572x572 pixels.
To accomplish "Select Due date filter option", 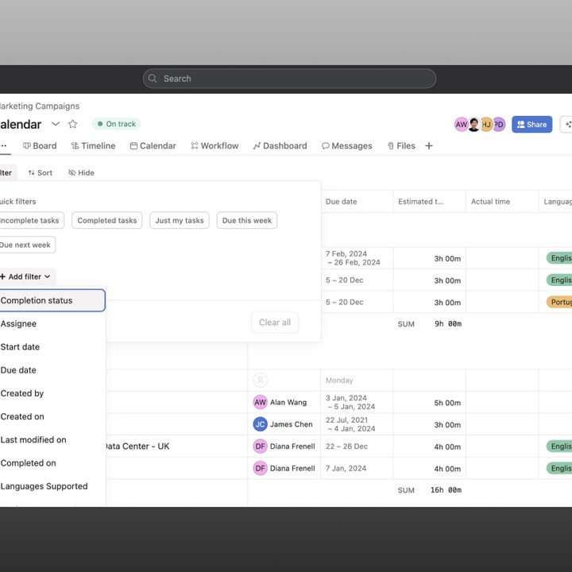I will point(52,370).
